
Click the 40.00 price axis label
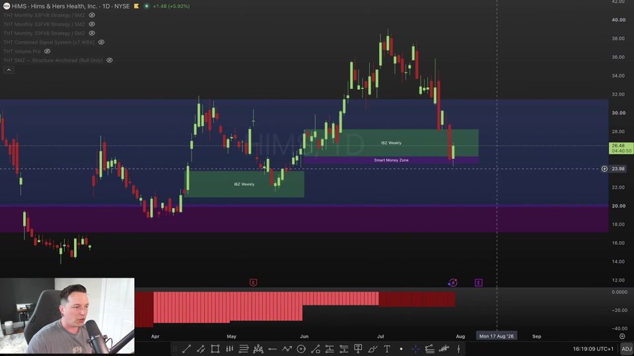tap(618, 20)
